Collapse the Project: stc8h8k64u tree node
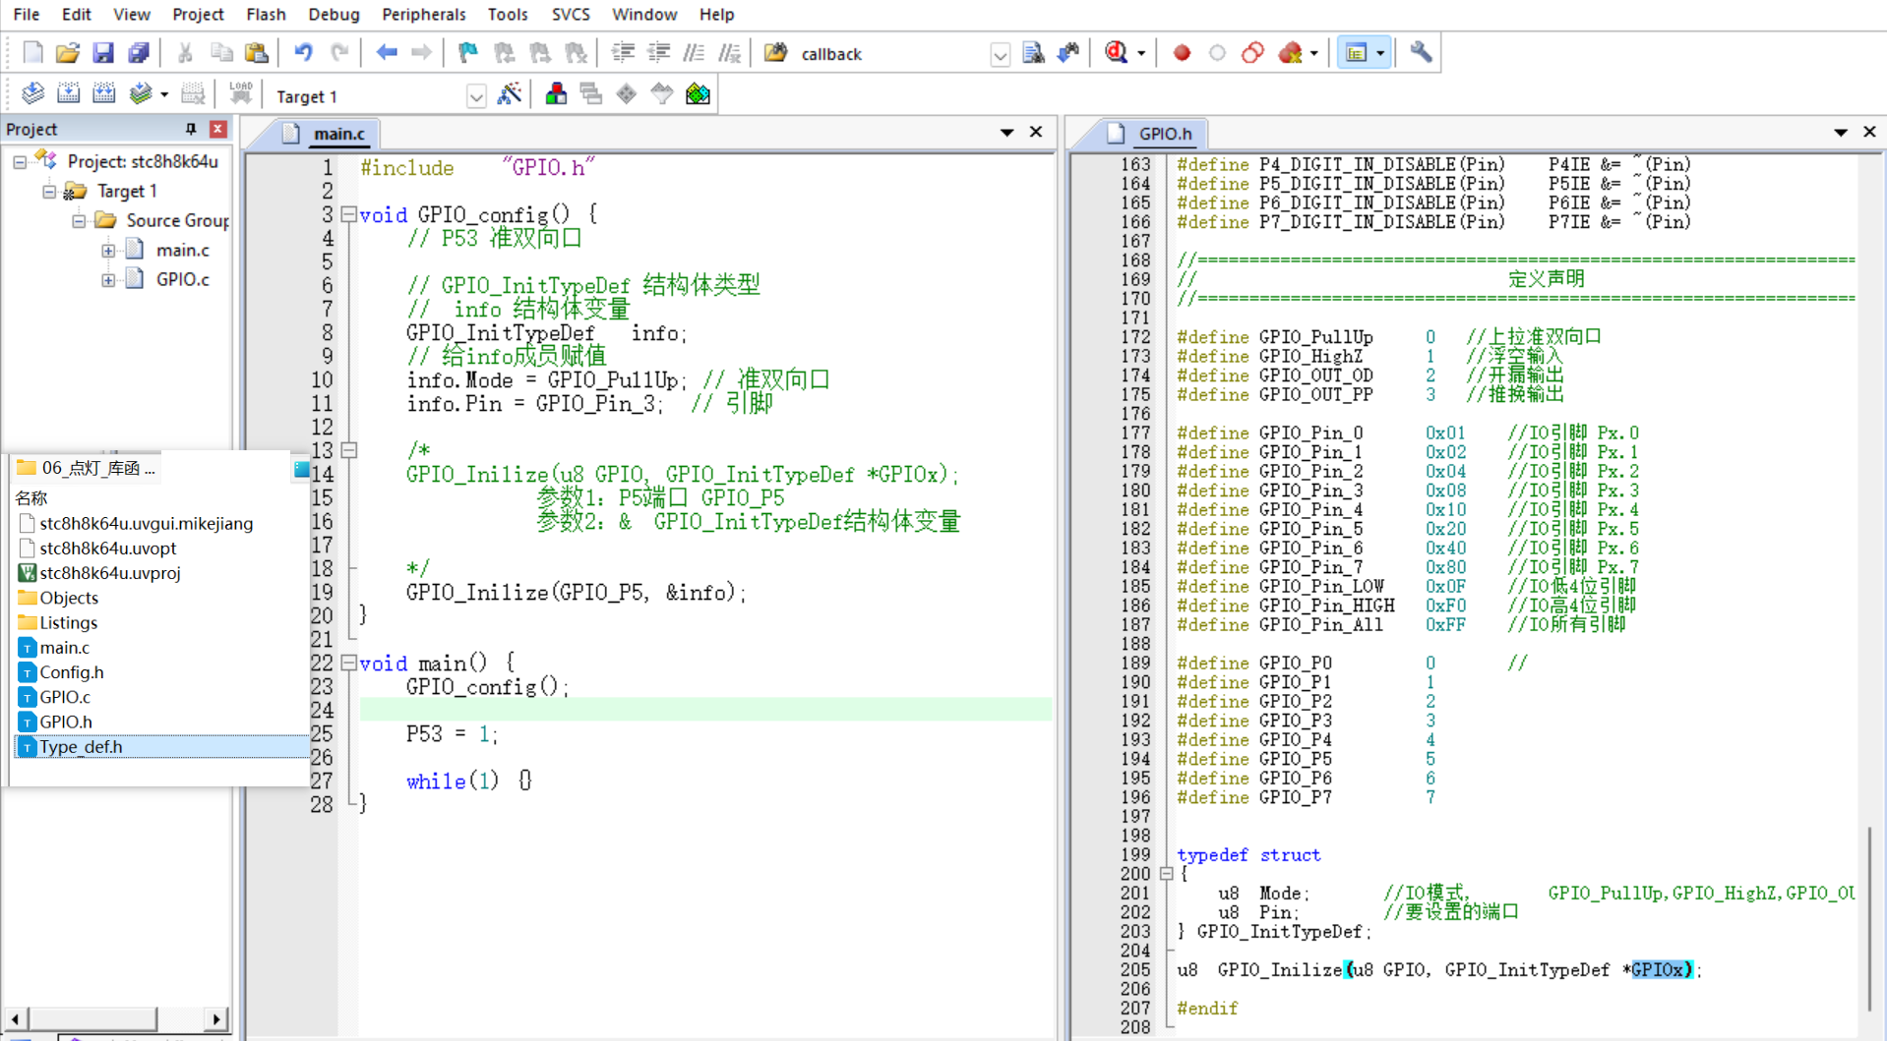Image resolution: width=1887 pixels, height=1041 pixels. pos(20,161)
